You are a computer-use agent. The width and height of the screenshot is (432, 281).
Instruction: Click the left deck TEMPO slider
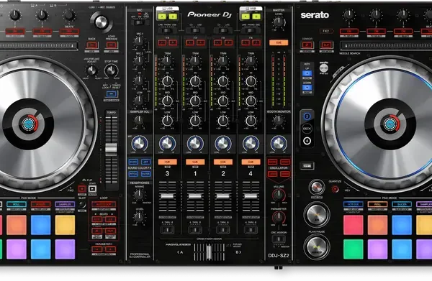click(x=112, y=148)
